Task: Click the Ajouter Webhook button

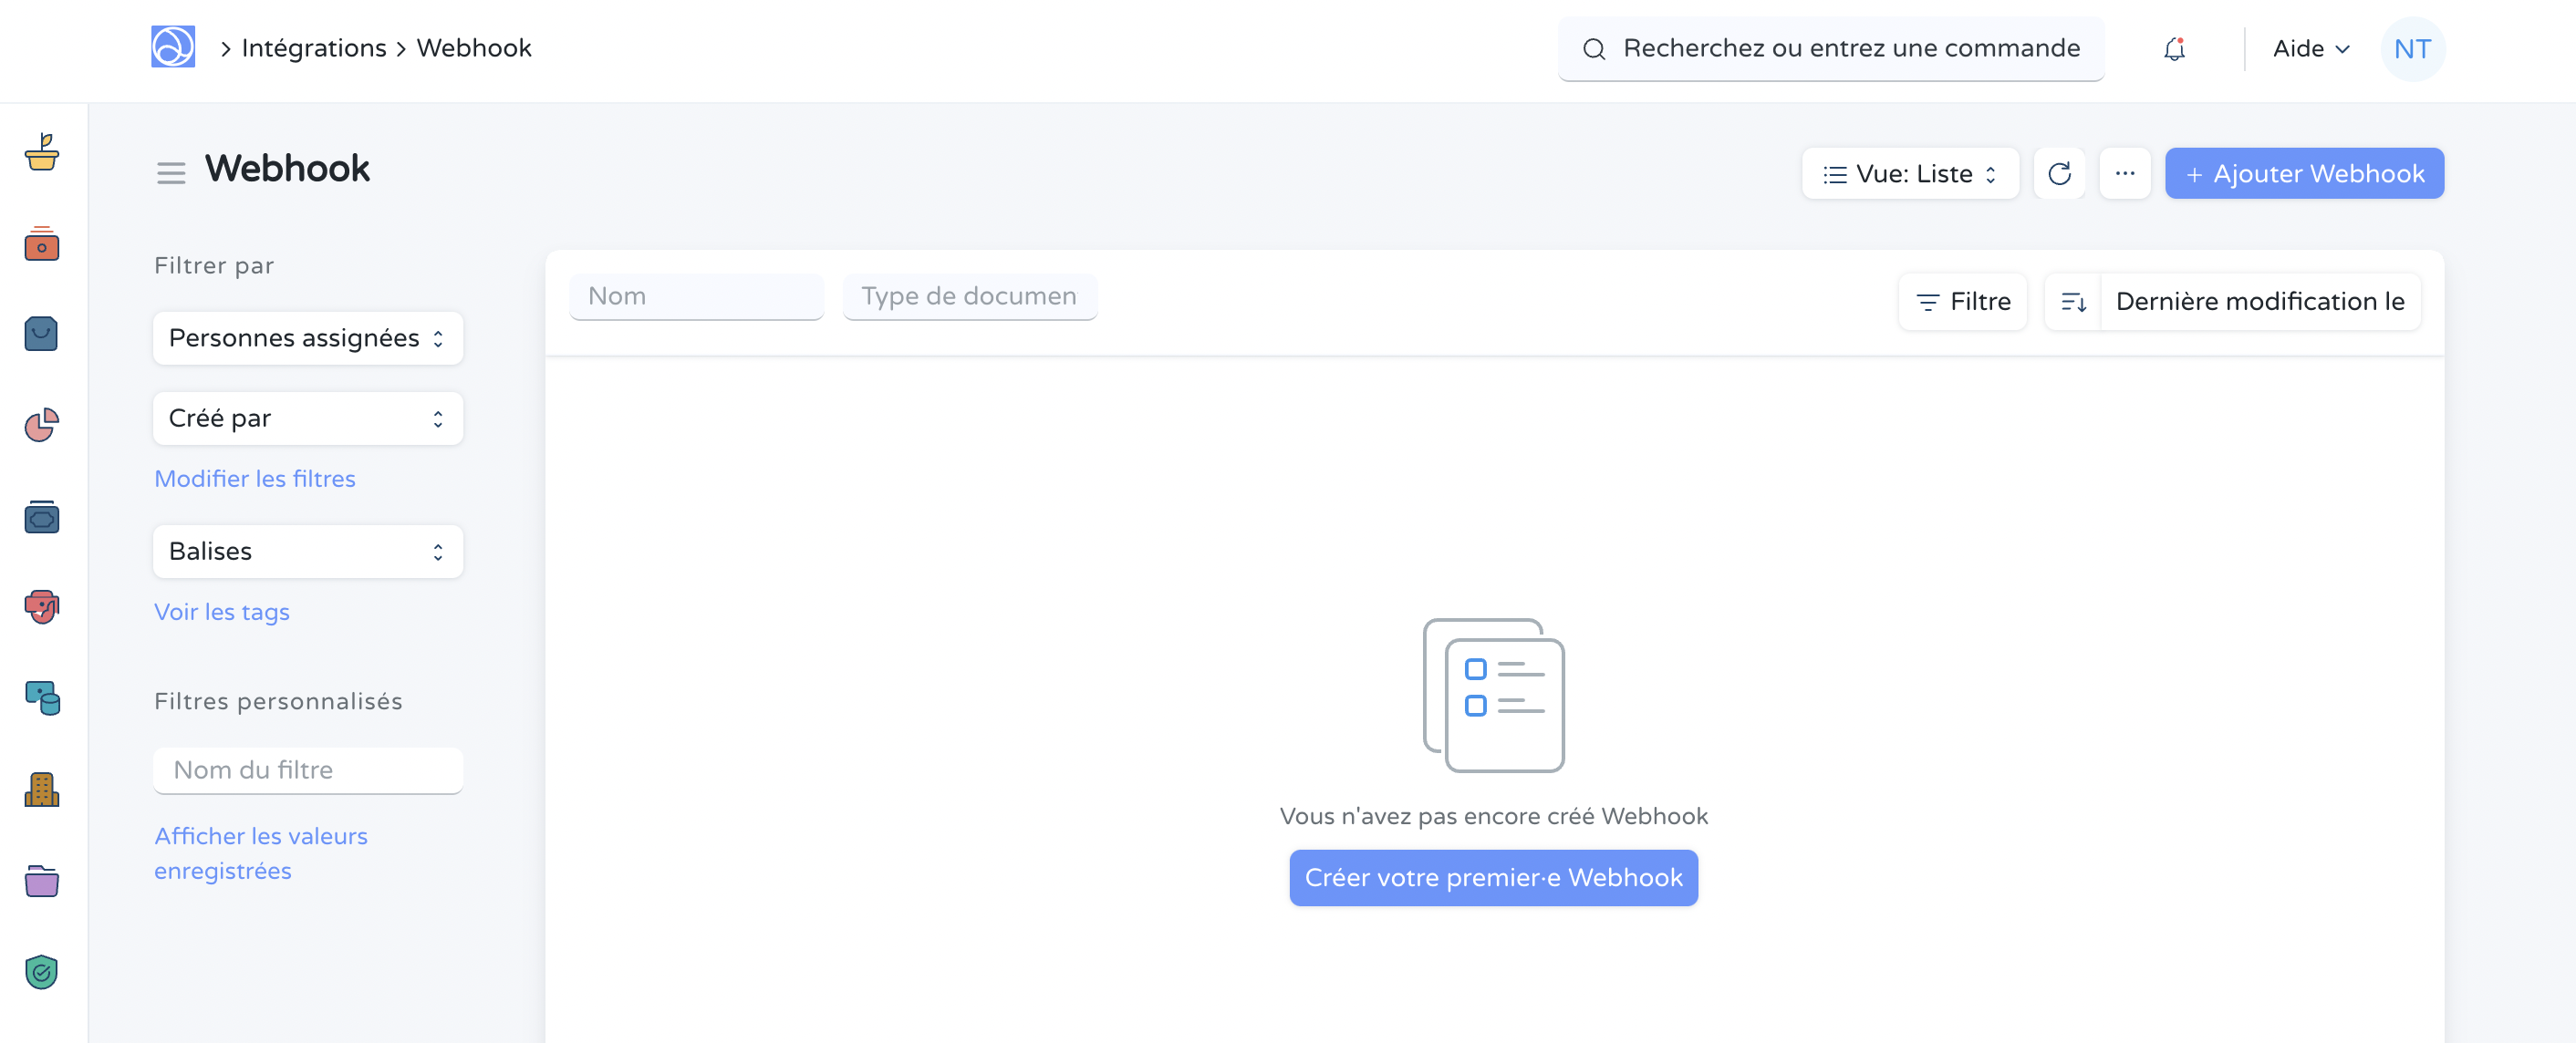Action: 2304,173
